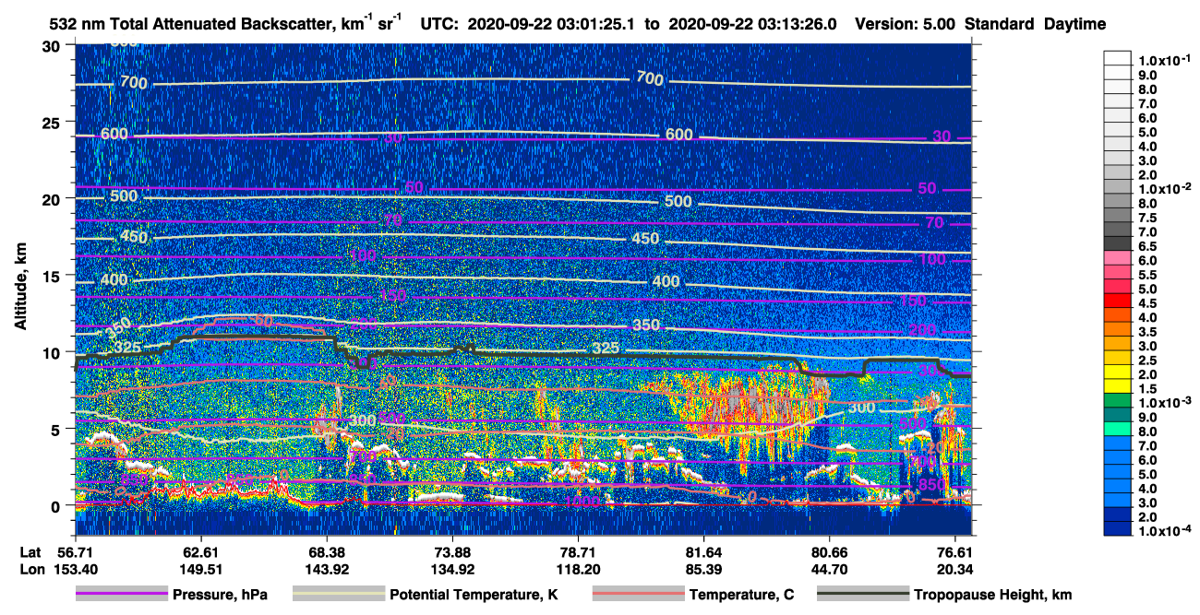Click the colorbar label '4.5'
Image resolution: width=1200 pixels, height=615 pixels.
pyautogui.click(x=1147, y=303)
